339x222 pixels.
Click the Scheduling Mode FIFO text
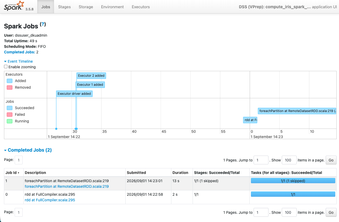click(25, 46)
